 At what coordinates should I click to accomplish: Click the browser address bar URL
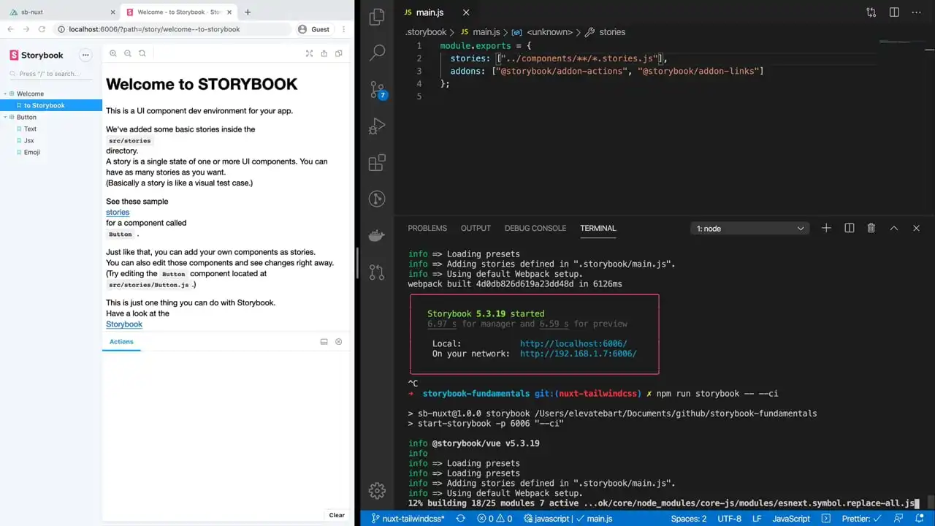point(154,29)
